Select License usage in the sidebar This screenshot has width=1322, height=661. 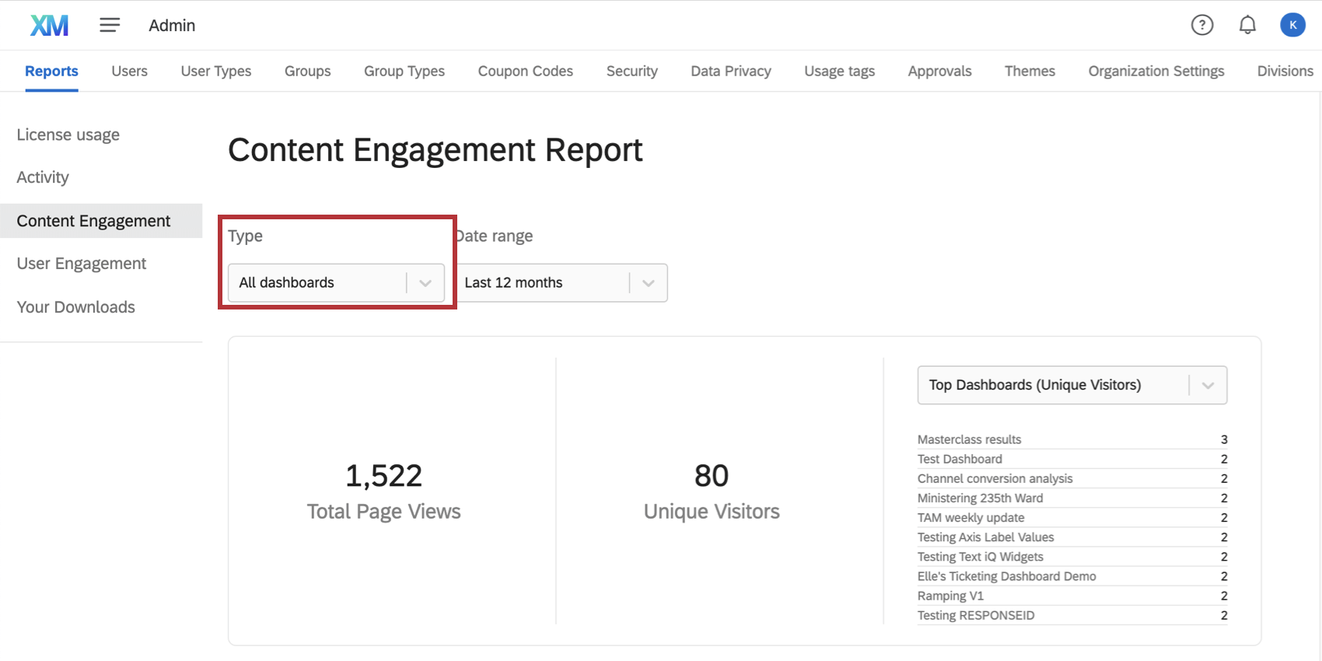tap(68, 135)
